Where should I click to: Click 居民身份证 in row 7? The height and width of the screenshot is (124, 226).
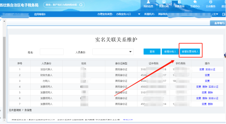pos(121,104)
